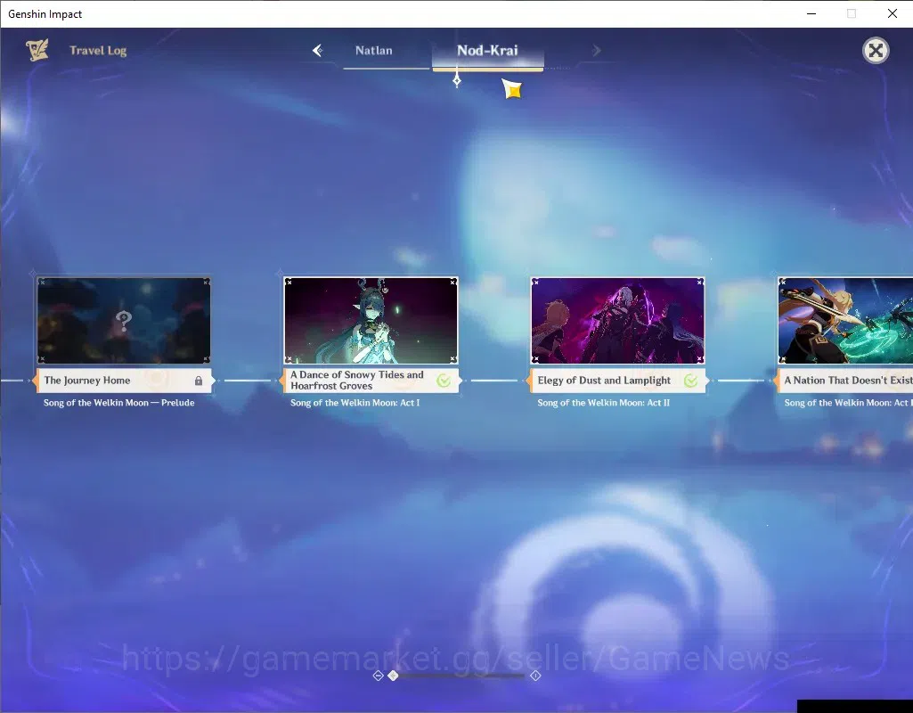Open Elegy of Dust and Lamplight thumbnail
Viewport: 913px width, 713px height.
pos(618,320)
